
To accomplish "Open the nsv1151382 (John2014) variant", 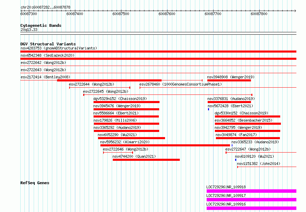I will coord(259,164).
